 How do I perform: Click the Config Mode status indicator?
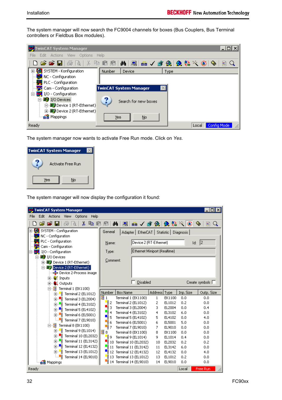tap(219, 126)
